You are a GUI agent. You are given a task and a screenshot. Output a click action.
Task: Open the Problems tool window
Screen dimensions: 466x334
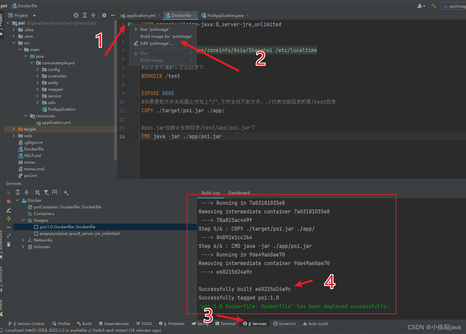(171, 324)
